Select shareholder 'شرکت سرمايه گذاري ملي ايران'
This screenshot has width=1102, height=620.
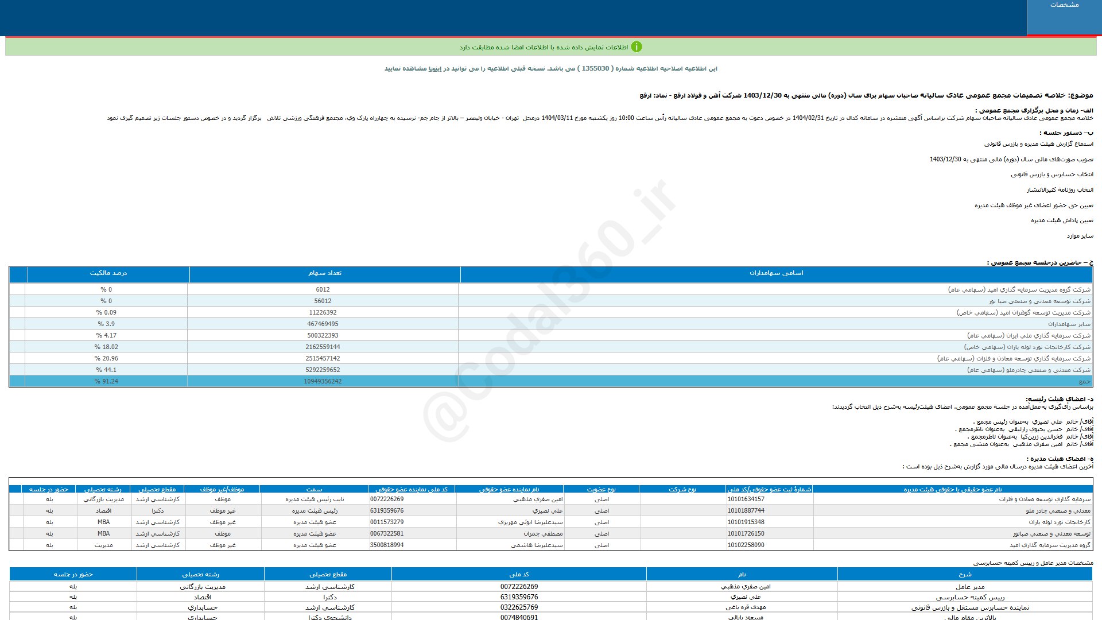(1029, 336)
